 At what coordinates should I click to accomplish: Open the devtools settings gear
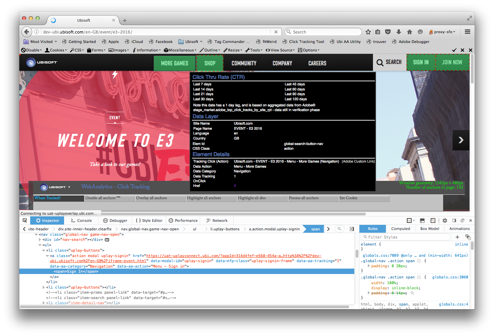coord(445,220)
